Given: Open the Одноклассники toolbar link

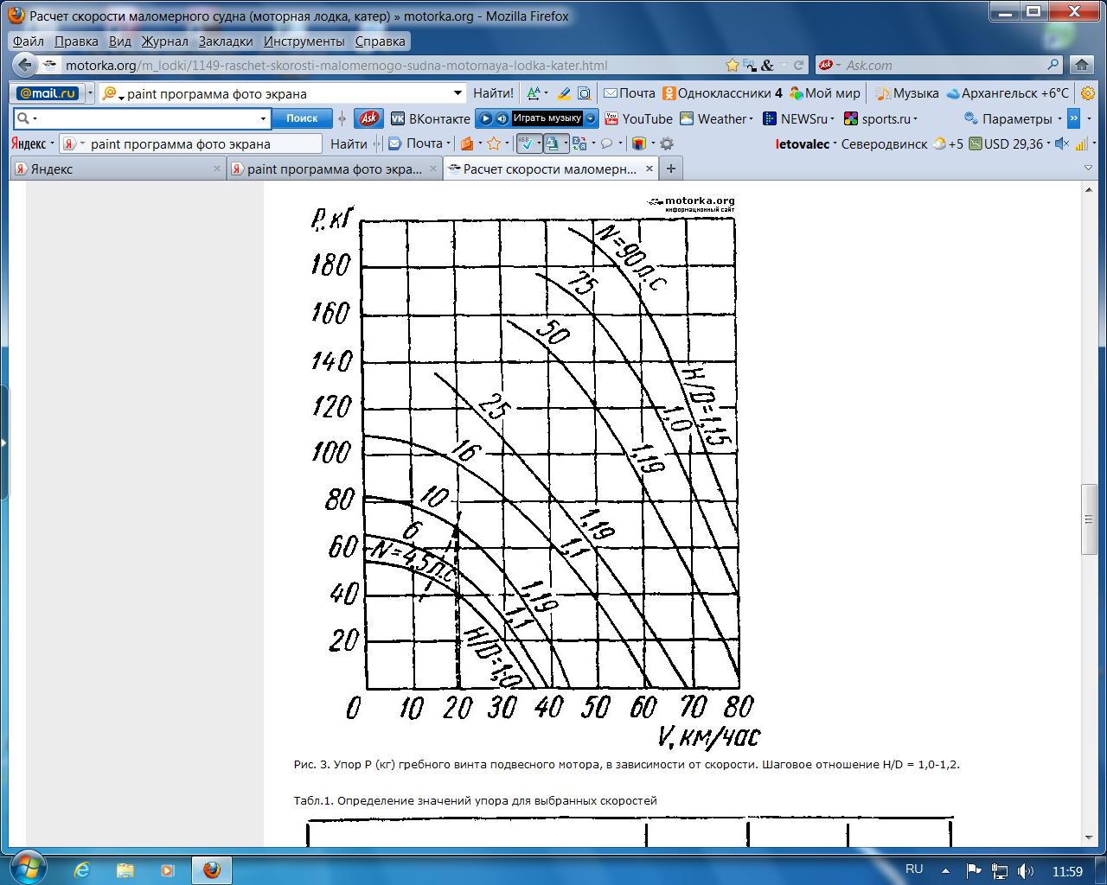Looking at the screenshot, I should pyautogui.click(x=721, y=93).
